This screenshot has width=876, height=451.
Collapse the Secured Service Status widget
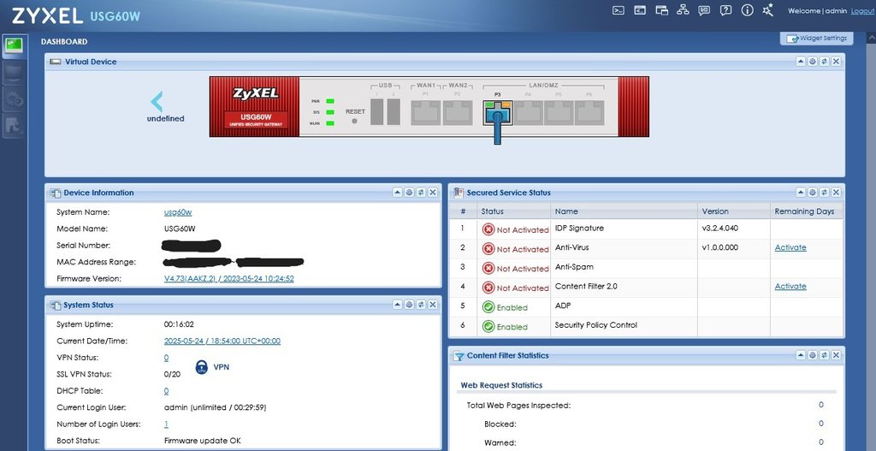(801, 193)
